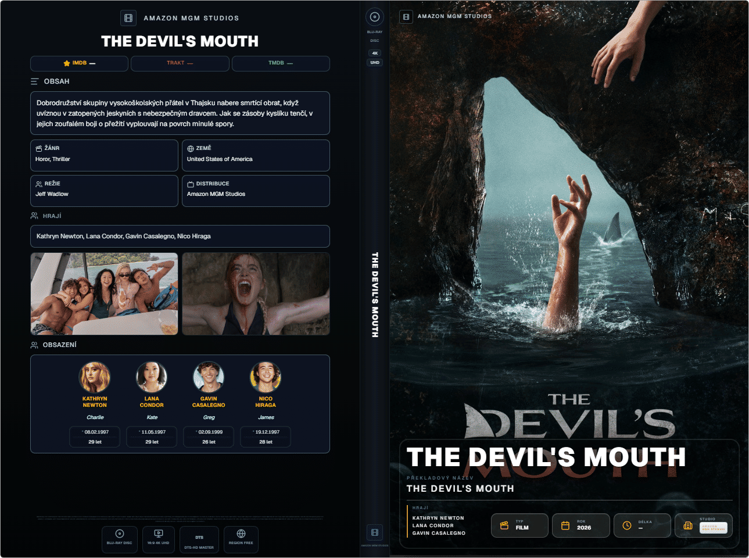Screen dimensions: 749x558
Task: Click the icon beside DISTRIBUCE
Action: pyautogui.click(x=191, y=184)
